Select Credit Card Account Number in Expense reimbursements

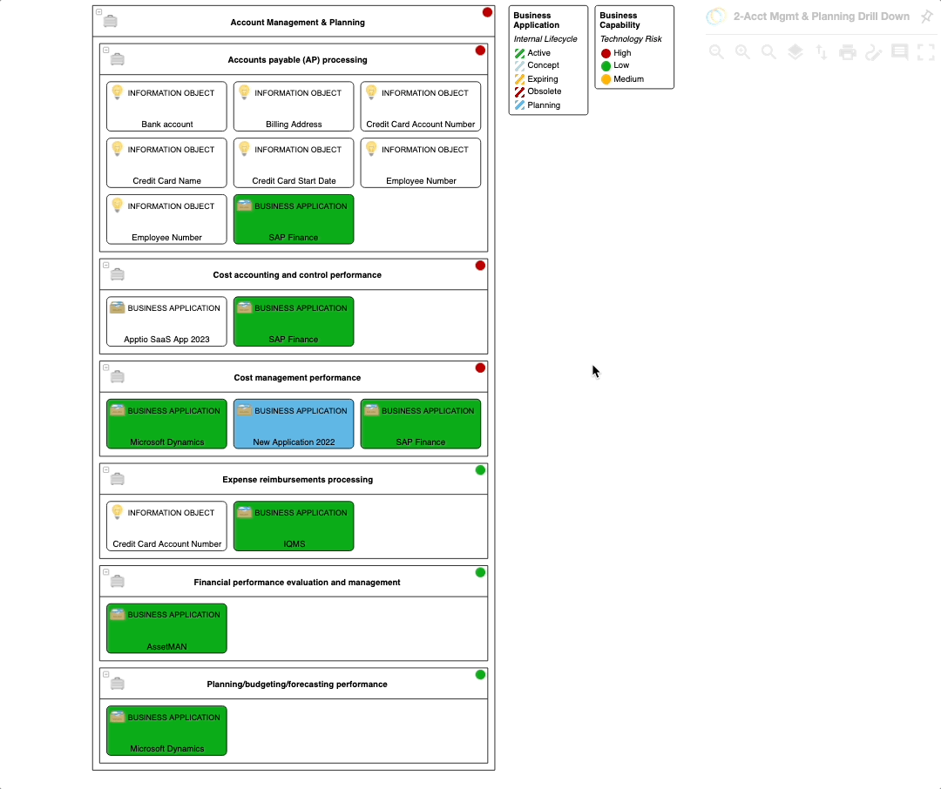[x=166, y=526]
